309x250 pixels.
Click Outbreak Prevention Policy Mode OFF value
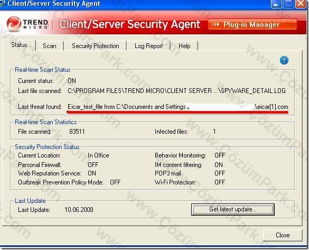(115, 182)
